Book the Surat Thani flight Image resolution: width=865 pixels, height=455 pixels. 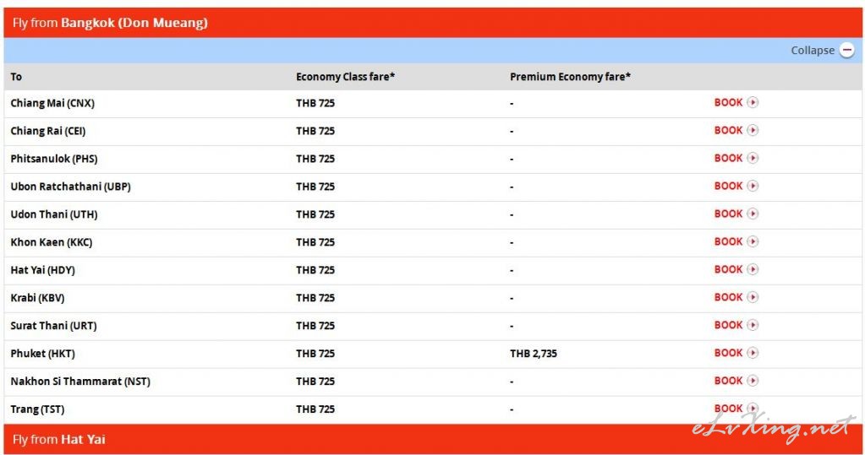coord(736,325)
